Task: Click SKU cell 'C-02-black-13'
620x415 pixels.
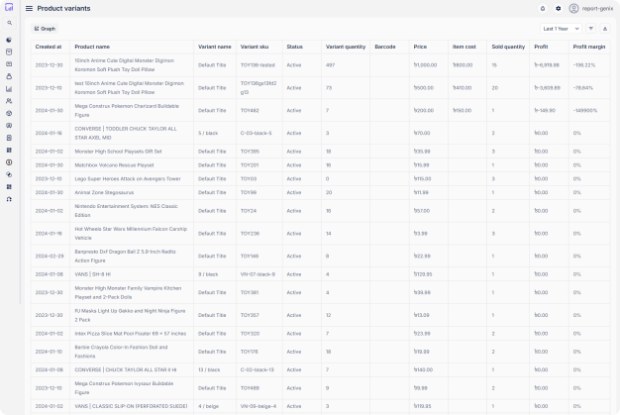Action: [258, 370]
